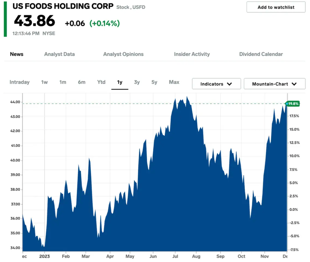Click the Mar date axis label
This screenshot has width=310, height=262.
coord(86,256)
